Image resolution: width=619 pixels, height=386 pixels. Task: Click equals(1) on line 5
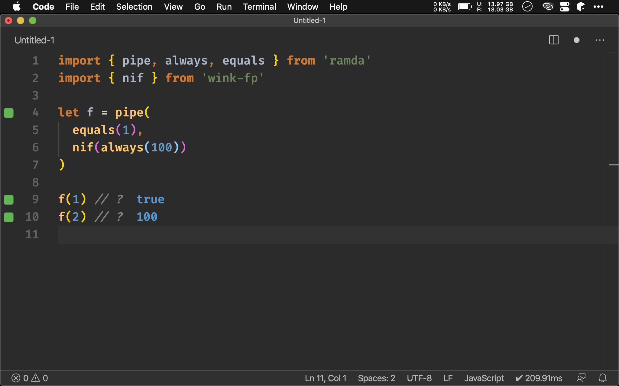click(x=104, y=130)
